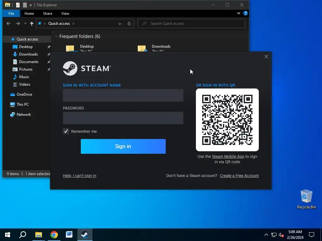Image resolution: width=322 pixels, height=241 pixels.
Task: Open the notification center icon
Action: click(x=312, y=235)
